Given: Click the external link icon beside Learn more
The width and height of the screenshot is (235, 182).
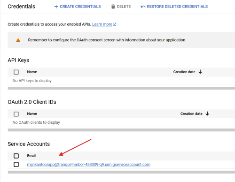Looking at the screenshot, I should click(115, 24).
